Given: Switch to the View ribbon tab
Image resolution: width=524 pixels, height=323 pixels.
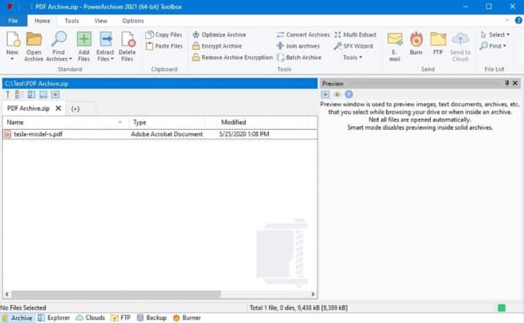Looking at the screenshot, I should [x=100, y=21].
